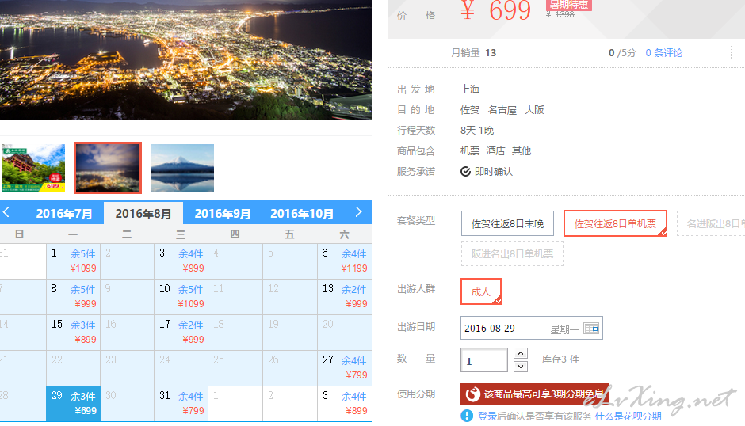This screenshot has height=426, width=745.
Task: Click the 星期特惠 promo badge
Action: [x=569, y=5]
